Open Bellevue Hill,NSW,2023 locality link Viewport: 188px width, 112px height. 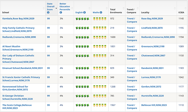(x=154, y=105)
